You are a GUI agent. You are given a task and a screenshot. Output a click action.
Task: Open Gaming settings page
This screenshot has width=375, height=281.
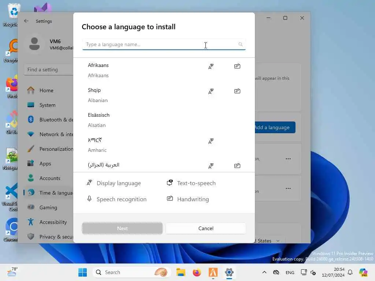[x=49, y=207]
